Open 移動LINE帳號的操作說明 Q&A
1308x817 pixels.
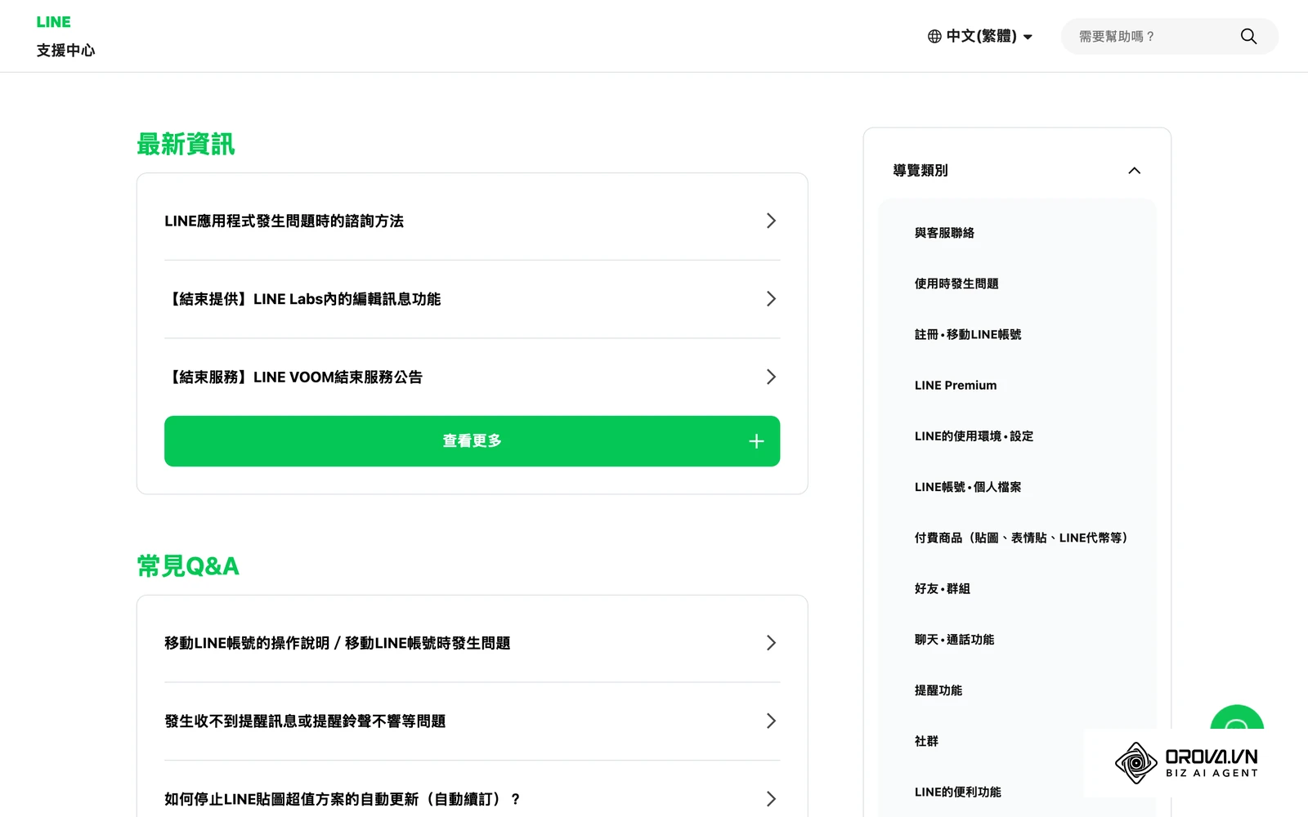tap(472, 643)
